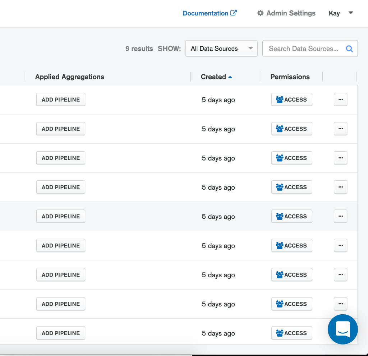Click the fifth row's more-options icon
Screen dimensions: 368x356
tap(340, 216)
